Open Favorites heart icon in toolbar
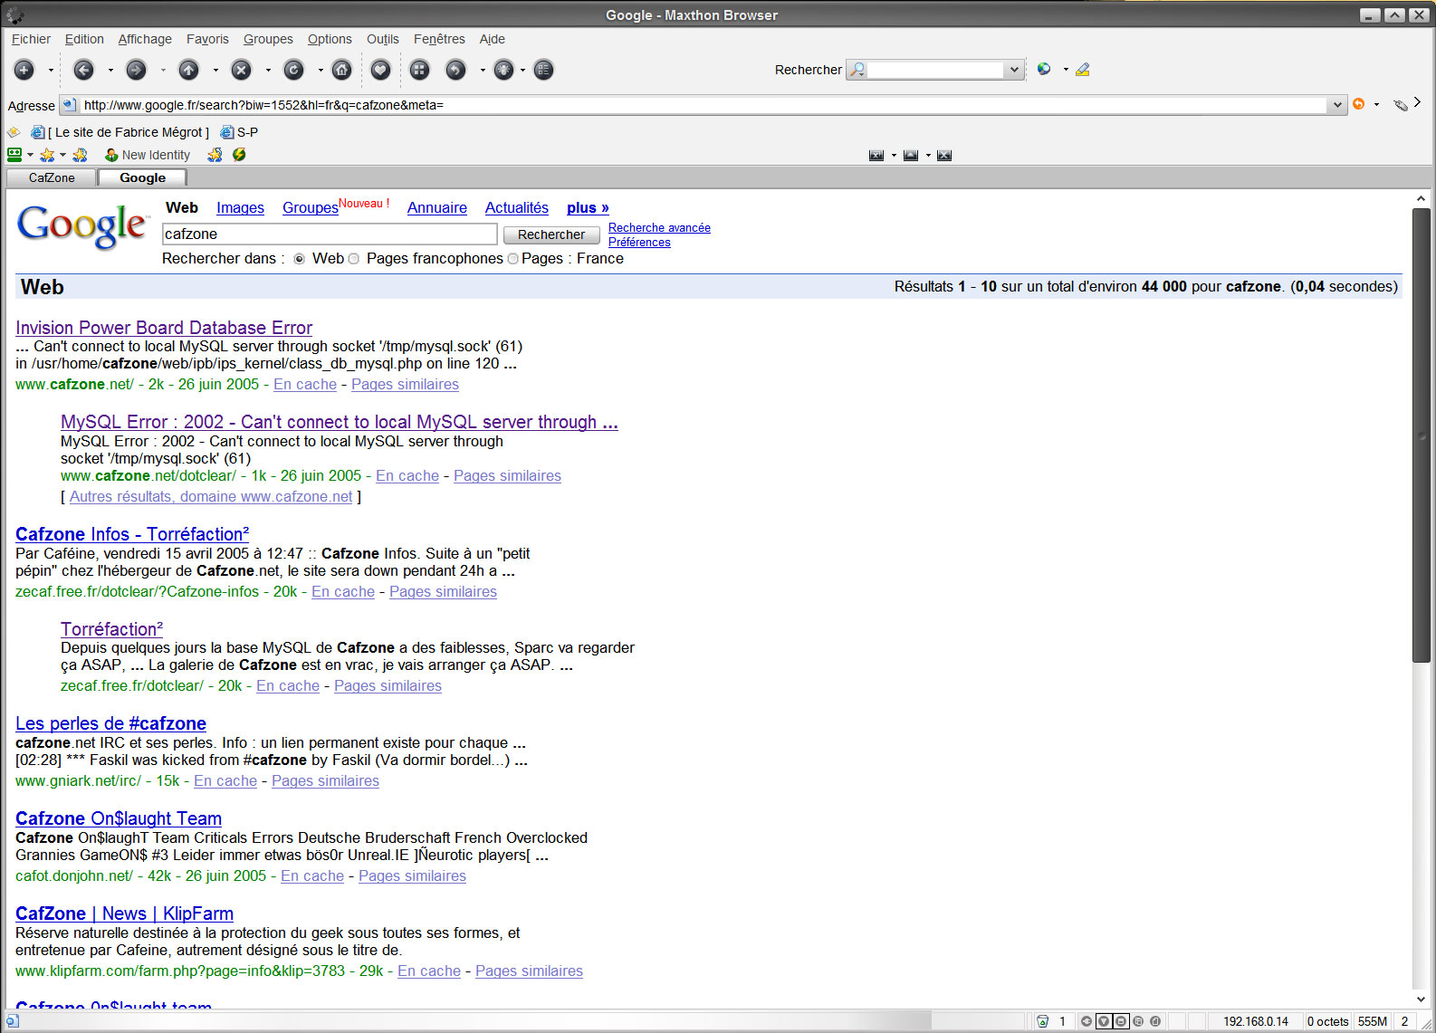 [x=381, y=70]
